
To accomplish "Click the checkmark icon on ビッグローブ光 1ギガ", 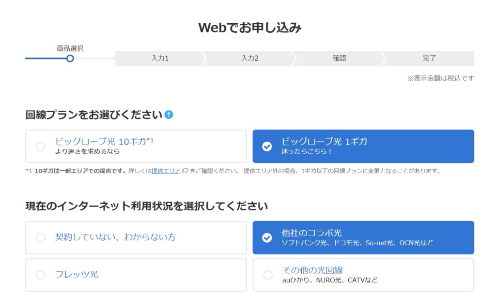I will click(267, 147).
